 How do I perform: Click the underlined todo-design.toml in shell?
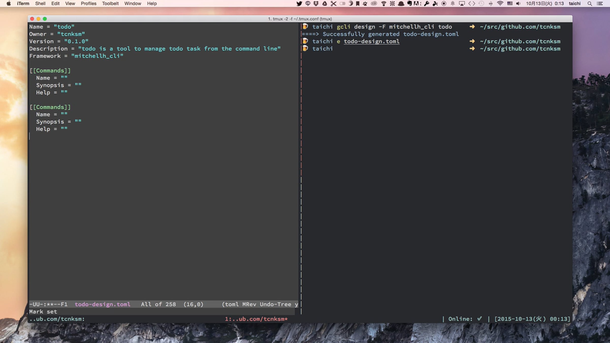pos(372,41)
